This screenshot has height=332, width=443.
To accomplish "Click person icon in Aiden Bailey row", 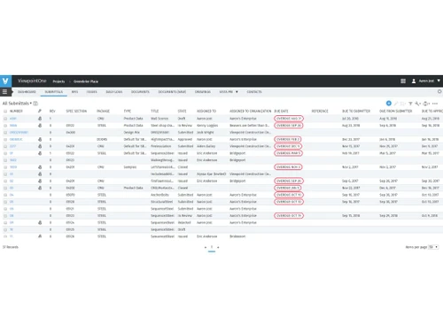I will coord(40,146).
